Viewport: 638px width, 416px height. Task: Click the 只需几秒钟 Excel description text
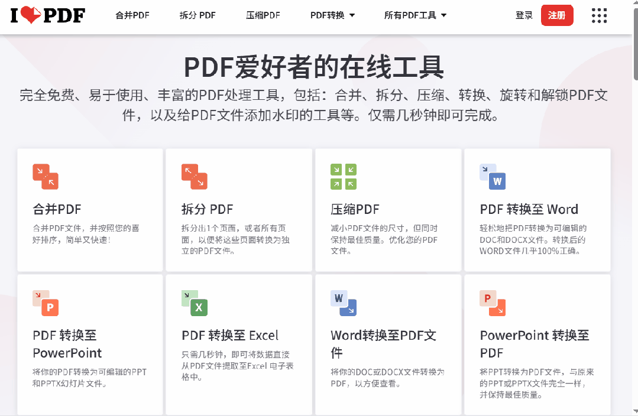[x=237, y=366]
